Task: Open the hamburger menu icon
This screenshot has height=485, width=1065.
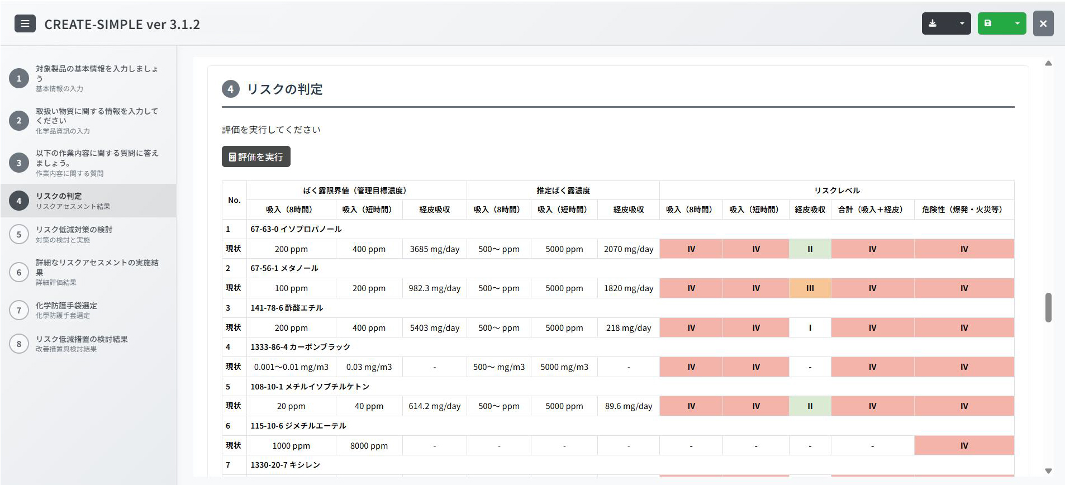Action: pos(25,23)
